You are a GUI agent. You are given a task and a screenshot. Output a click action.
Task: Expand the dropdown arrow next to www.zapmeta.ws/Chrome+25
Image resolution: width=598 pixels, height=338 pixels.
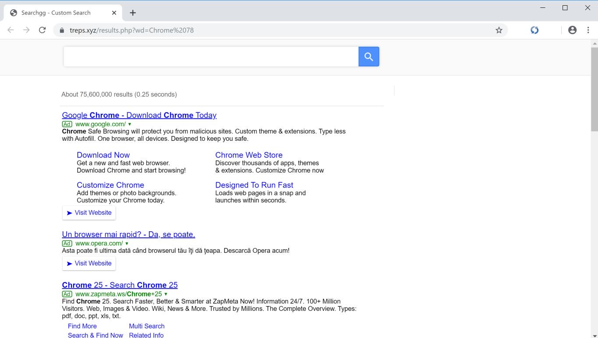point(166,295)
